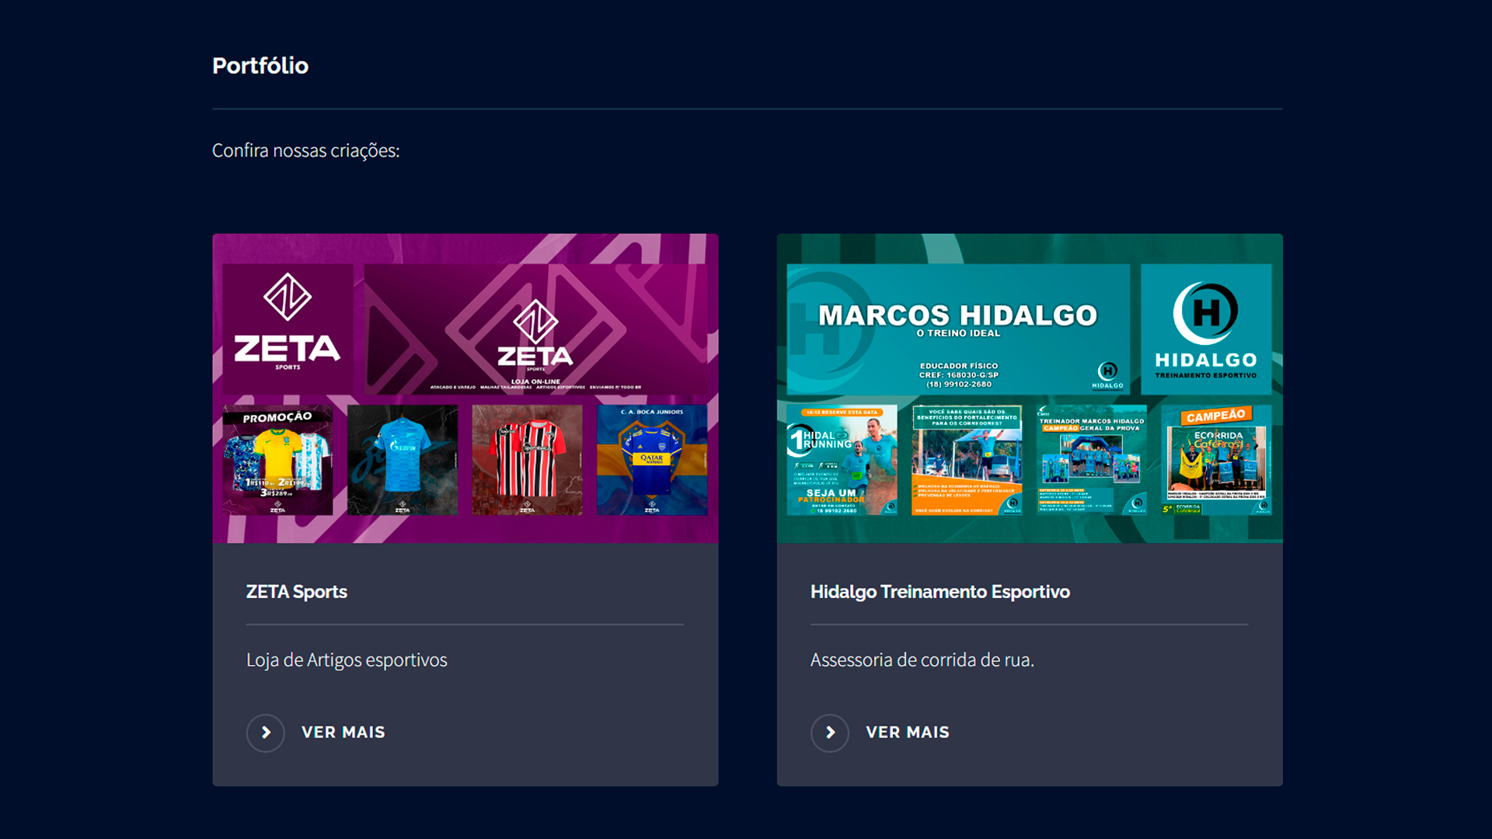
Task: Open the red striped jersey thumbnail
Action: point(527,460)
